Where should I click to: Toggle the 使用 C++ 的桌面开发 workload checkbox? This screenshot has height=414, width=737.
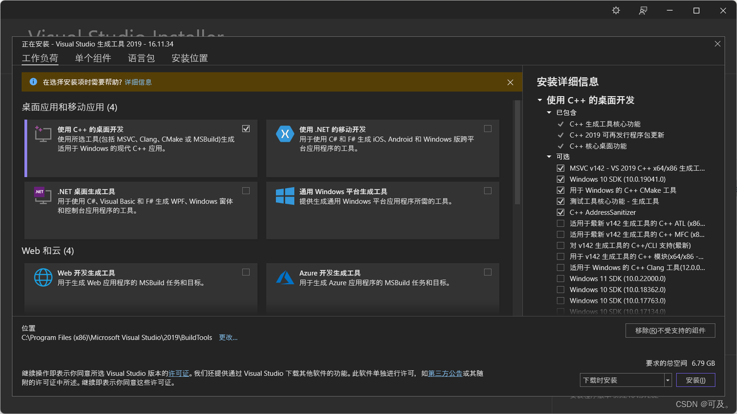[x=246, y=129]
